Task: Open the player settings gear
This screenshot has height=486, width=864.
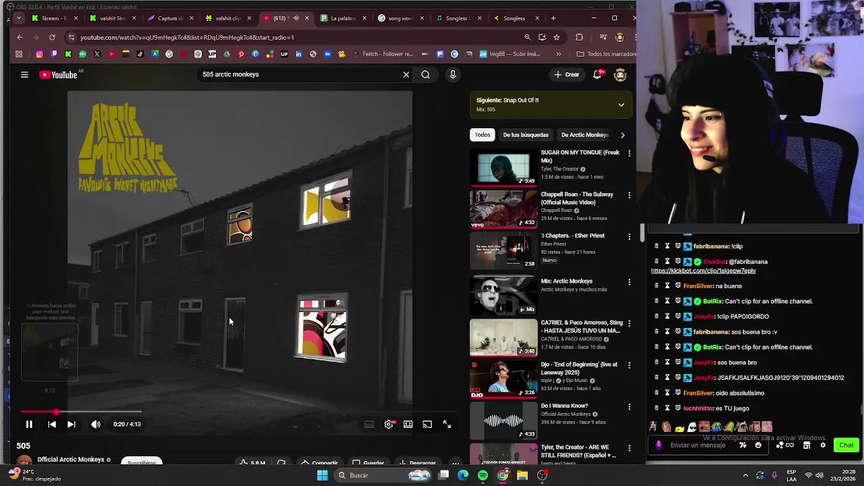Action: 389,425
